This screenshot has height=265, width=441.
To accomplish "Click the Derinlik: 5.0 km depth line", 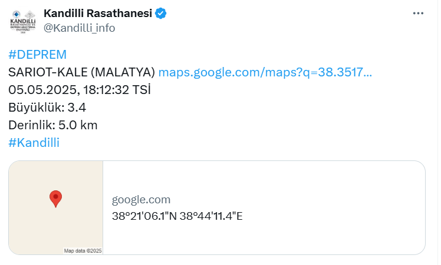I will pos(53,125).
